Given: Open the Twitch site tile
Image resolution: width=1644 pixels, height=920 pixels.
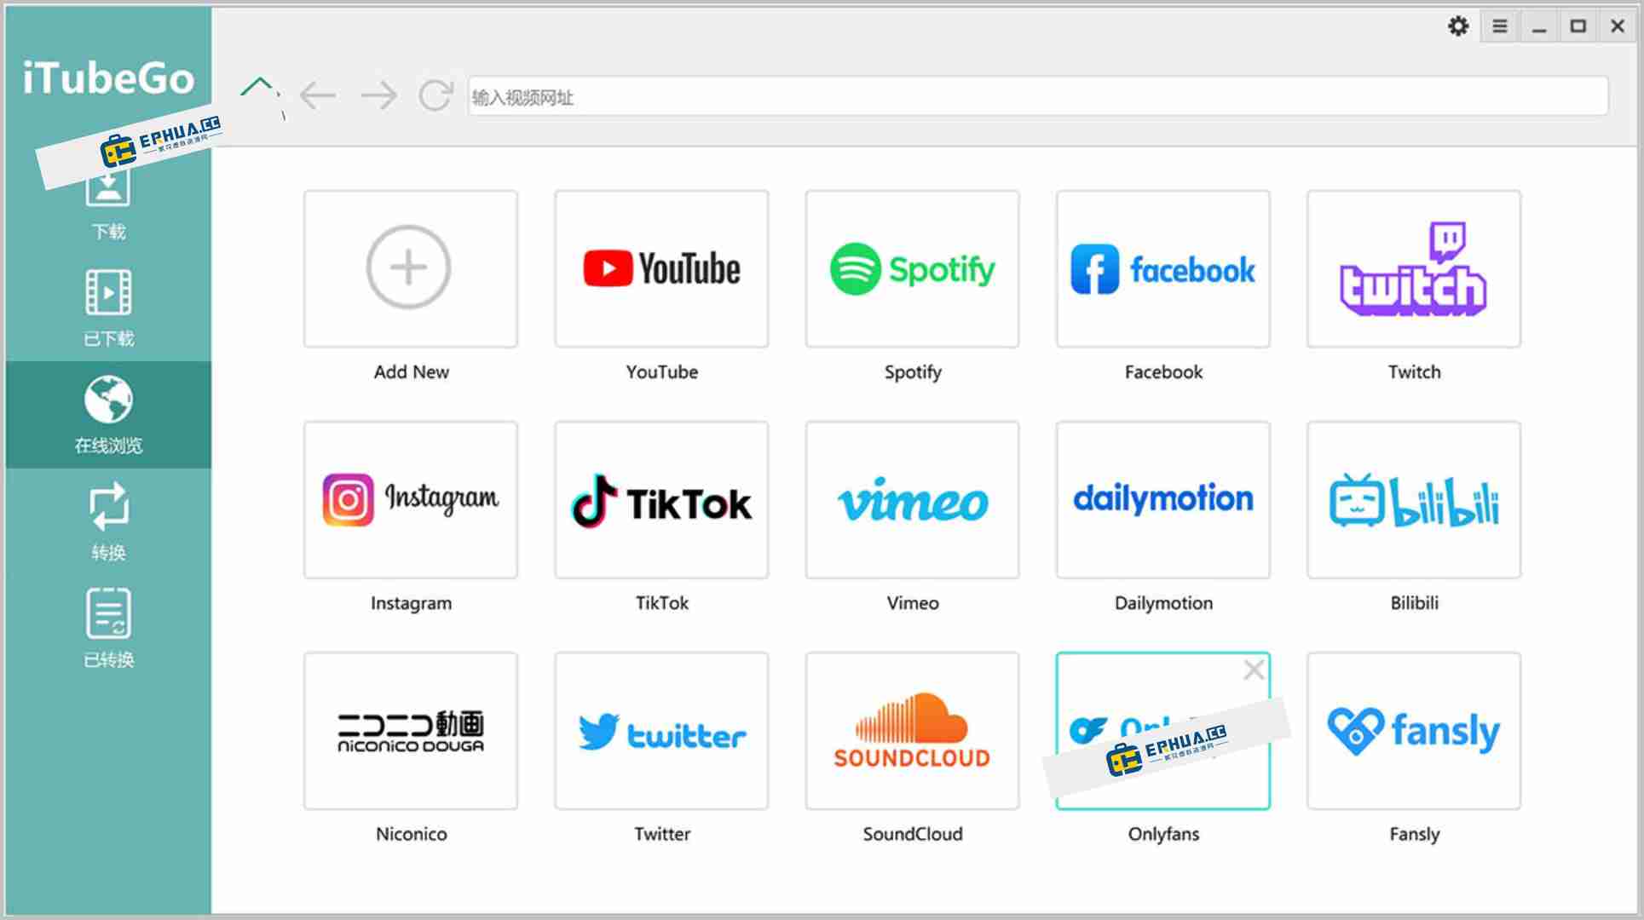Looking at the screenshot, I should pos(1413,268).
